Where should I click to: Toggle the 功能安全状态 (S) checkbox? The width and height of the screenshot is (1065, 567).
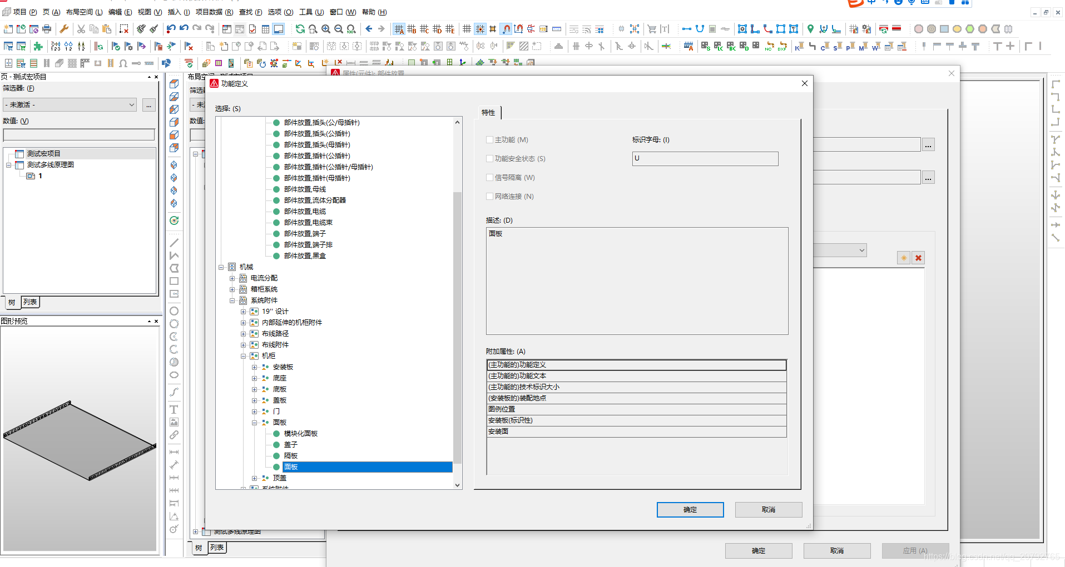click(x=490, y=159)
